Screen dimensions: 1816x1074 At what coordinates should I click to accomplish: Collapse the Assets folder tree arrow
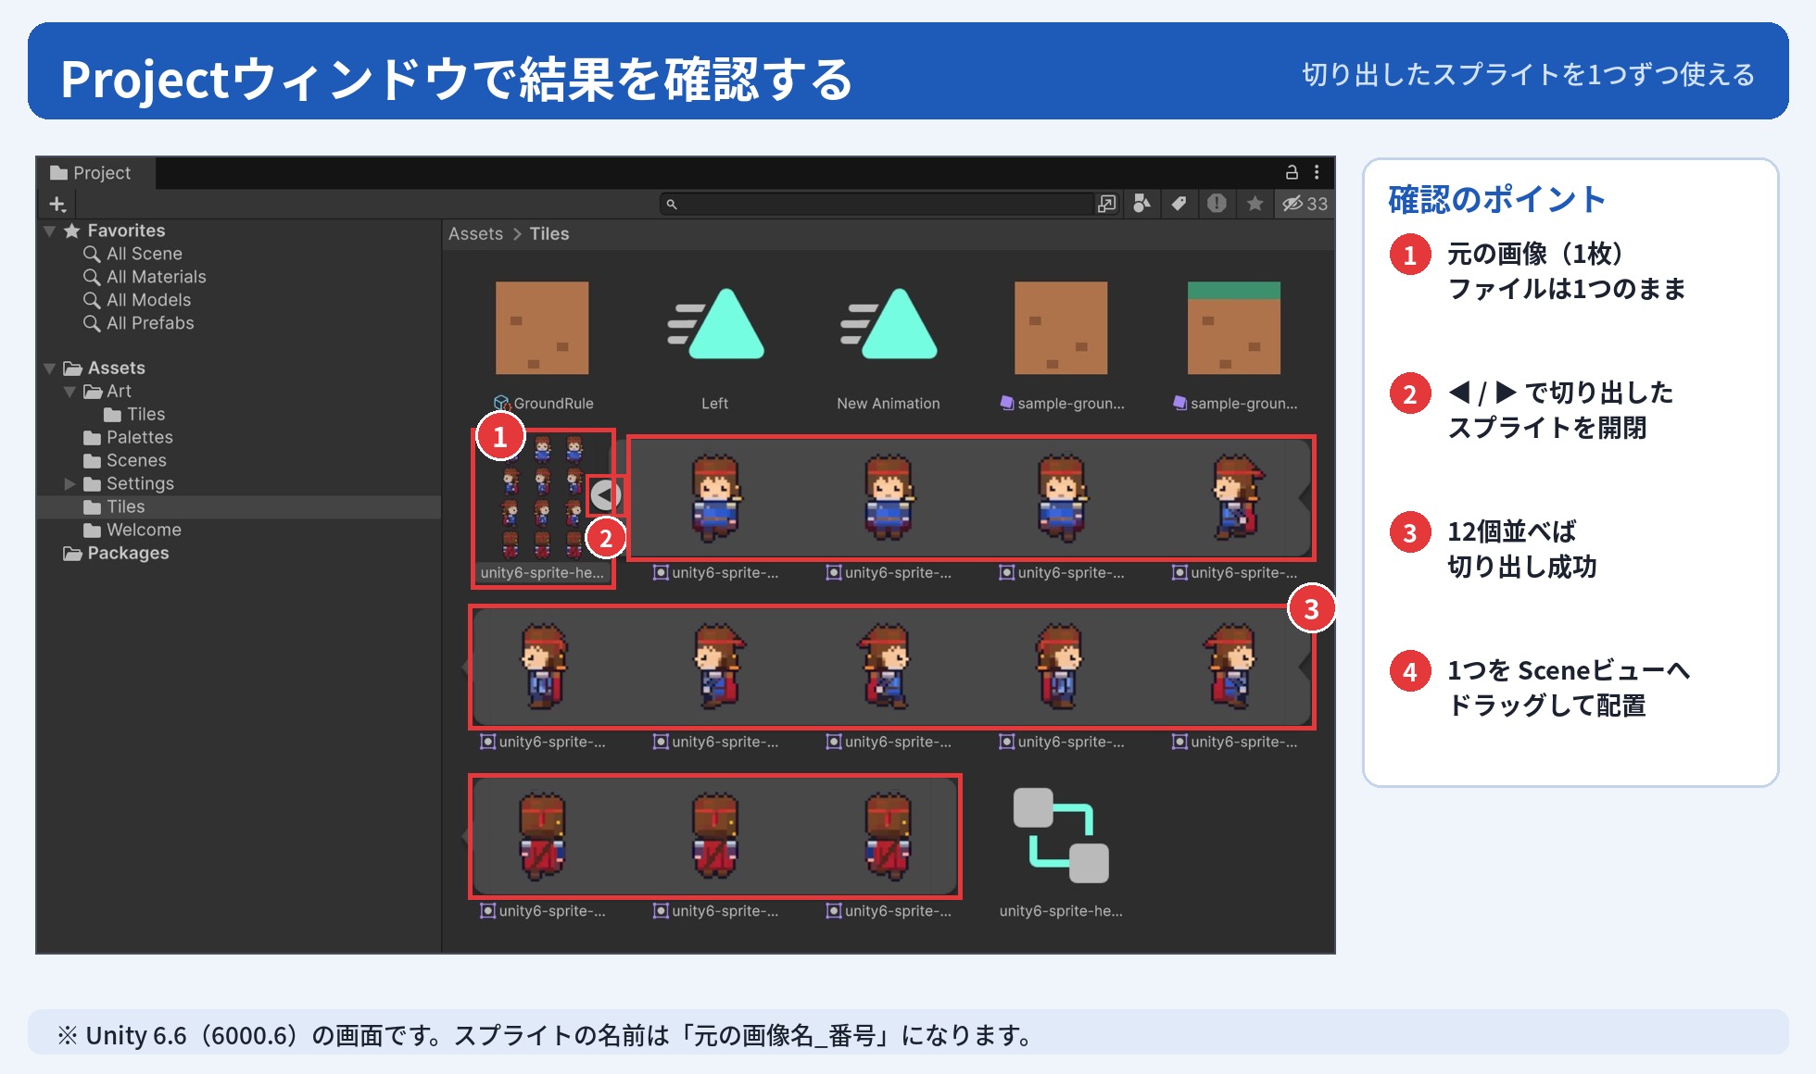tap(49, 368)
